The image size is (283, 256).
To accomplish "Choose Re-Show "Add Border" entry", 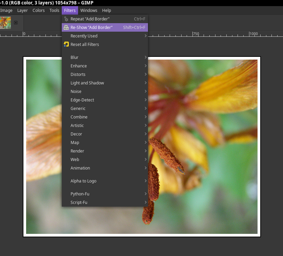I will 105,27.
